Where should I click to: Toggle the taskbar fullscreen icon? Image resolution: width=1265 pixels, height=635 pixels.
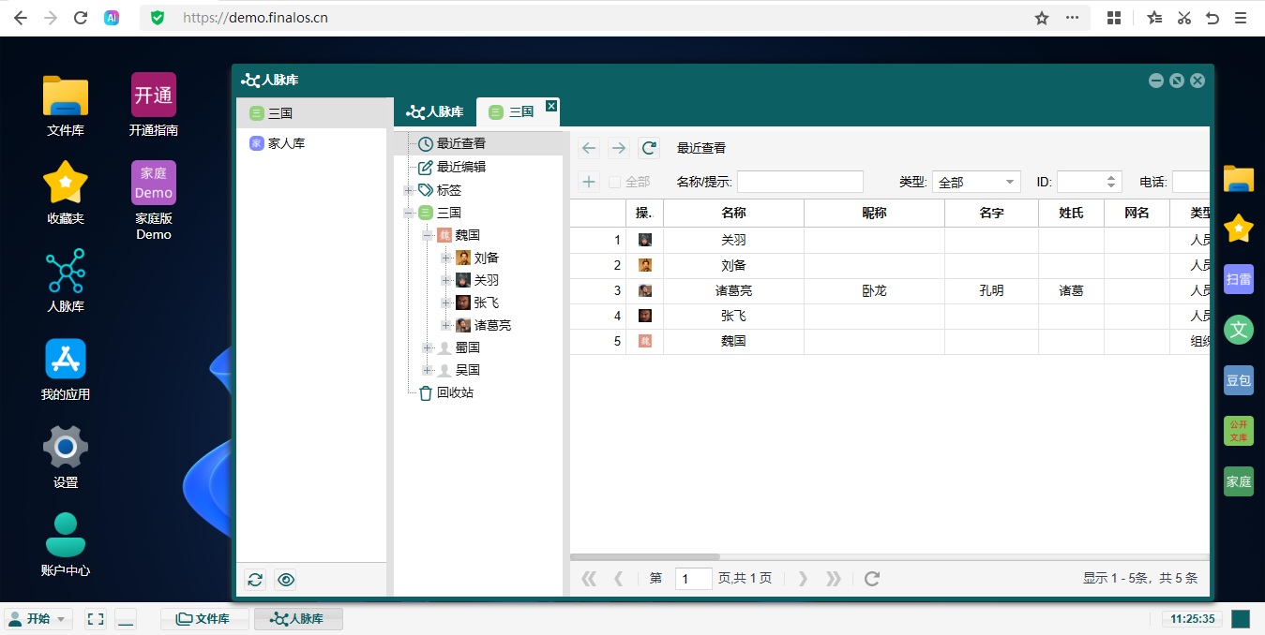coord(95,619)
